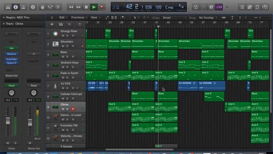Toggle the Solo mode button in control bar
Screen dimensions: 273x154
coord(211,7)
